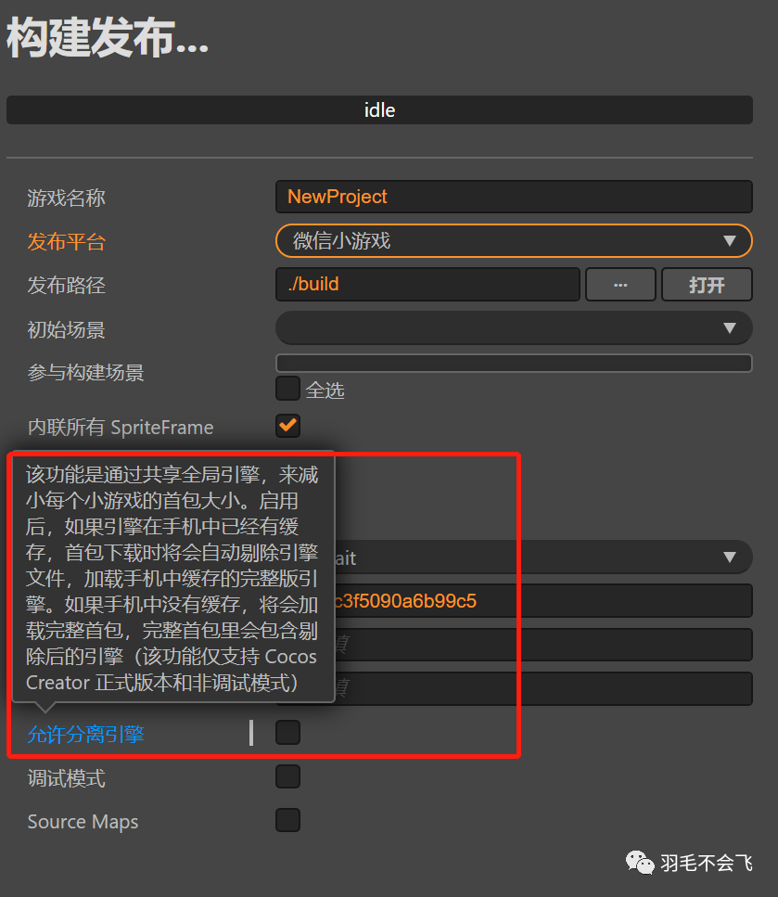Expand the 初始场景 dropdown
The width and height of the screenshot is (778, 897).
point(514,327)
